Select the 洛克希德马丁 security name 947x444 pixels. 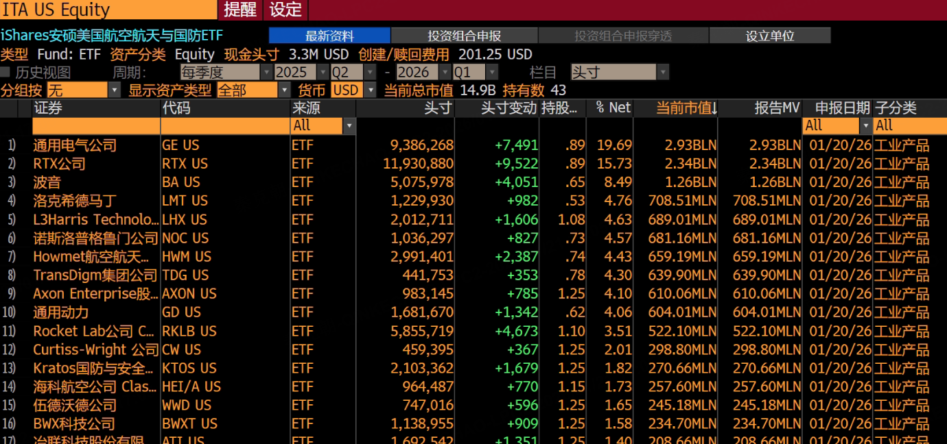point(75,201)
